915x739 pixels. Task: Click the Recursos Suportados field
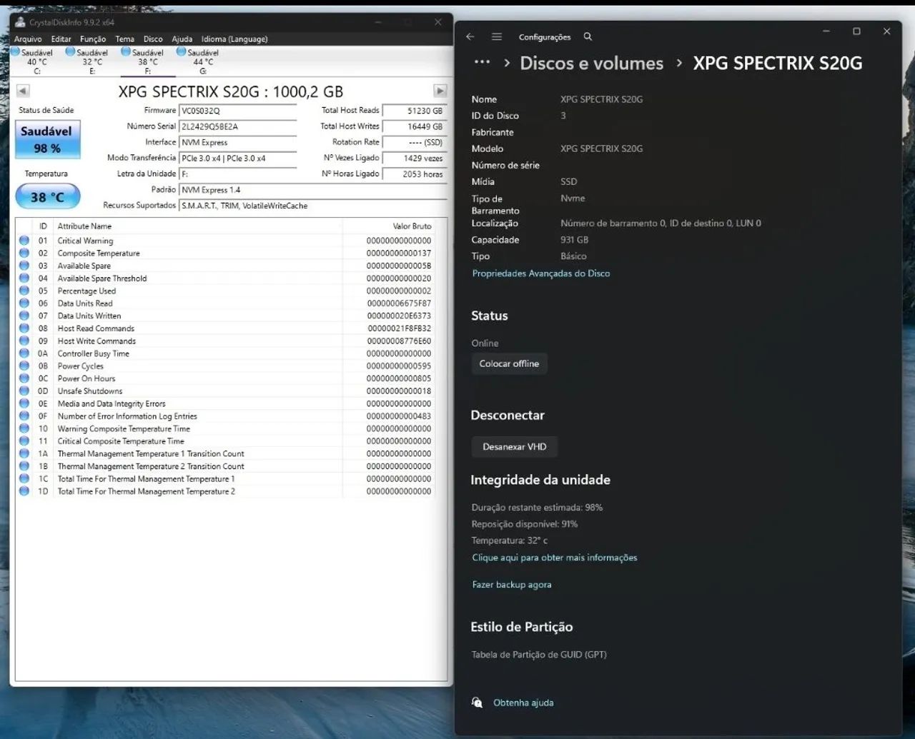point(313,206)
